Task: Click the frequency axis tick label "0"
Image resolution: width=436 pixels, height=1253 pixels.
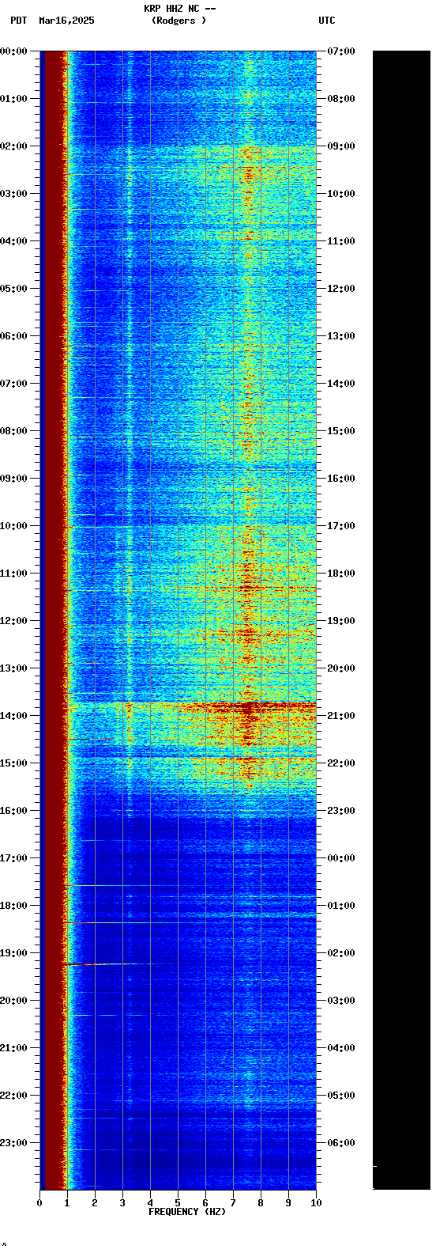Action: (x=39, y=1203)
